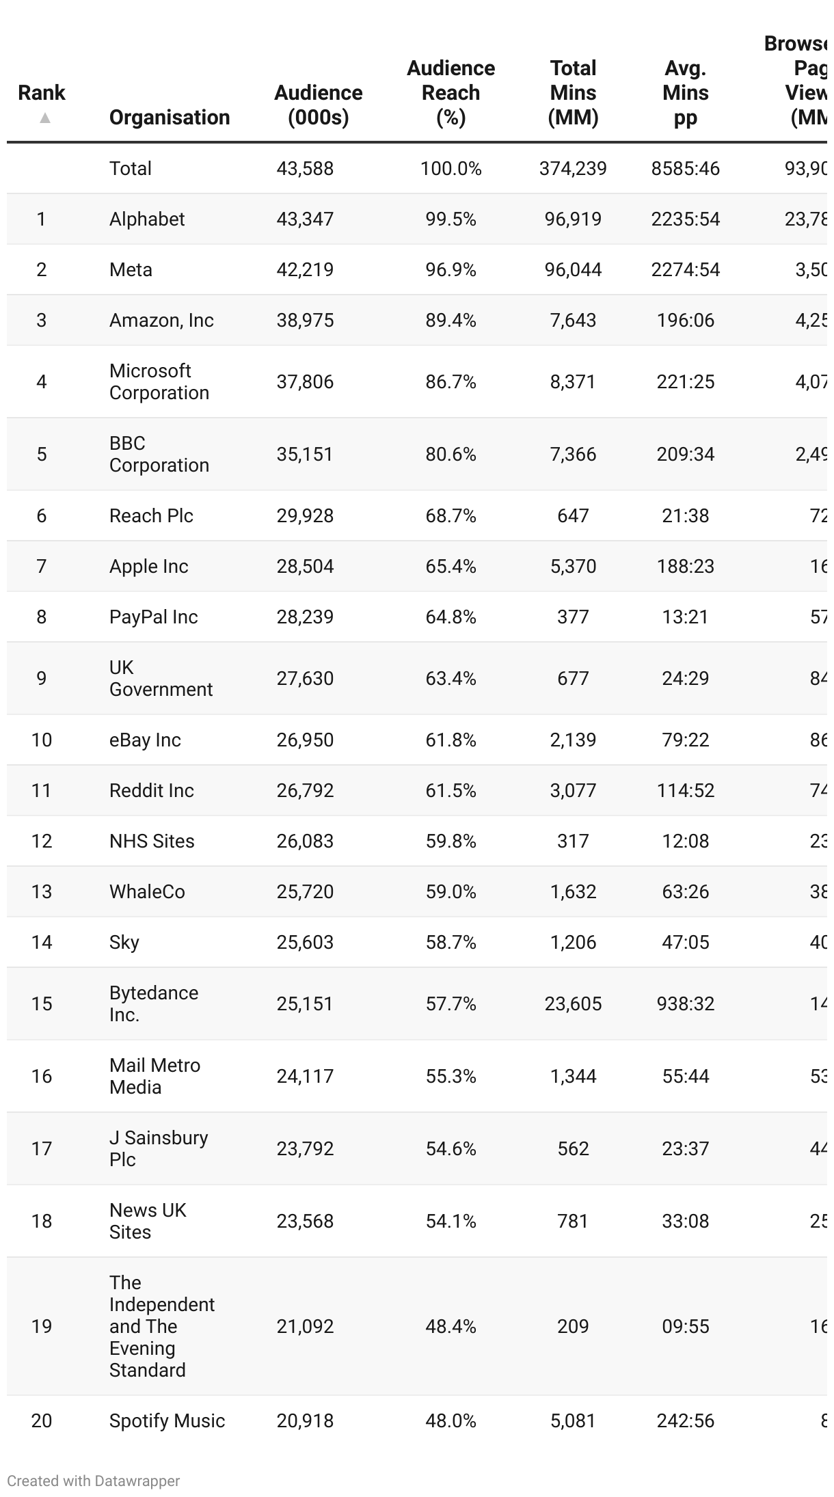This screenshot has height=1497, width=834.
Task: Open the Created with Datawrapper link
Action: (94, 1481)
